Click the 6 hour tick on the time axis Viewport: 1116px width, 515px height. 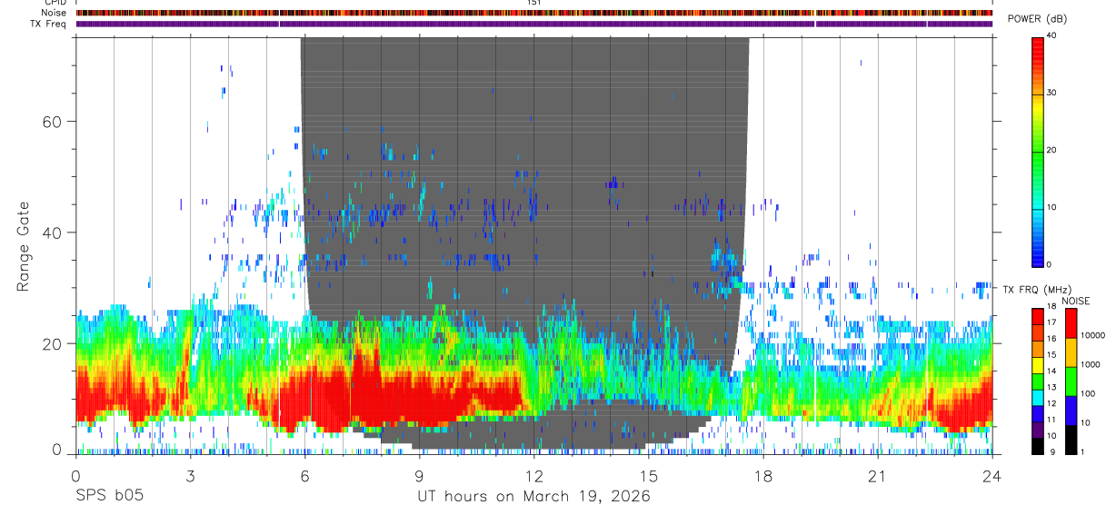[x=304, y=475]
